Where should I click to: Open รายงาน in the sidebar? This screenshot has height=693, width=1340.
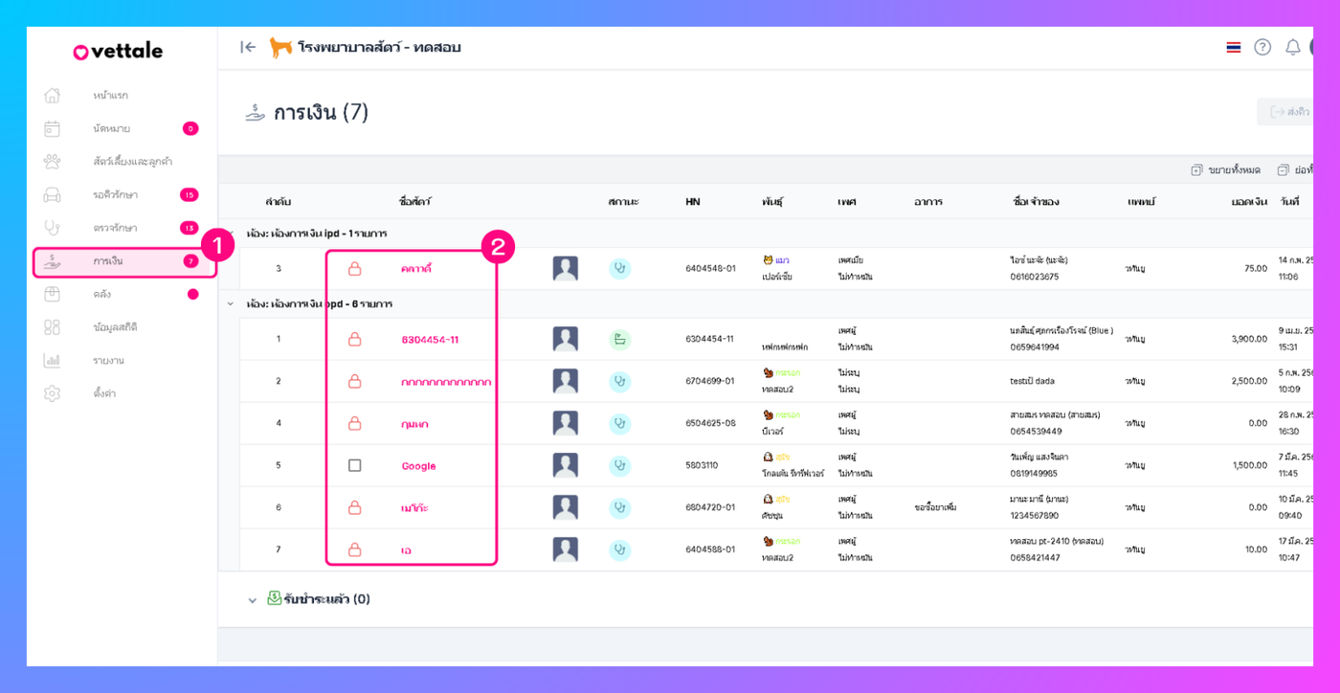(x=122, y=361)
